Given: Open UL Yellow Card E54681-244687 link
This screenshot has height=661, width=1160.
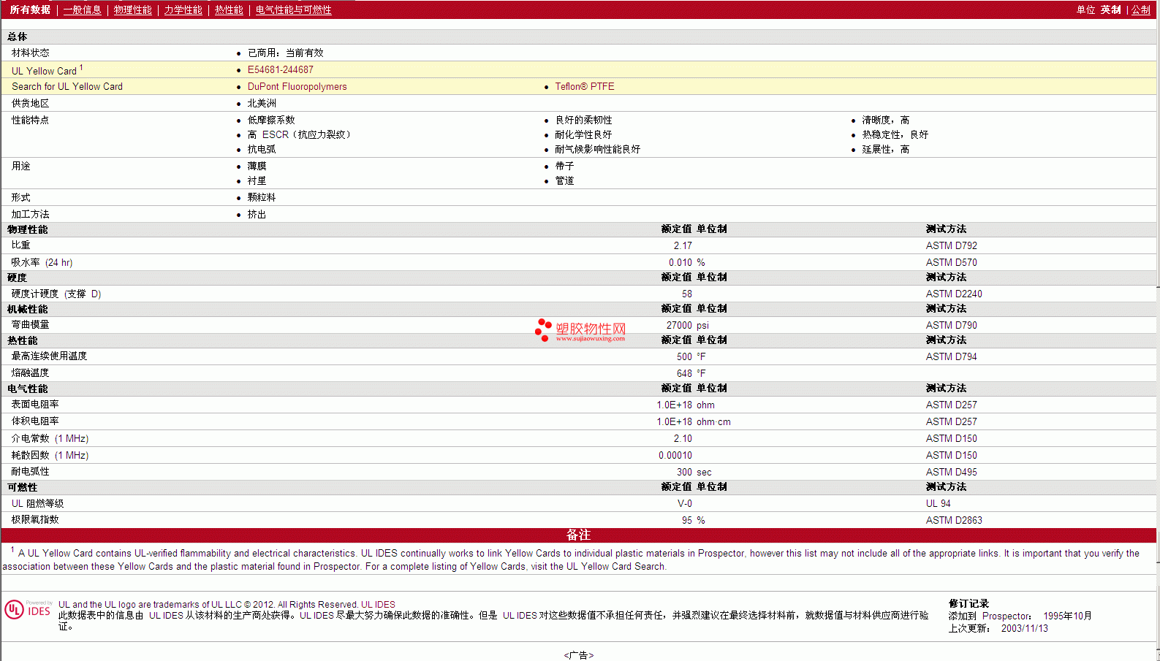Looking at the screenshot, I should [x=281, y=69].
